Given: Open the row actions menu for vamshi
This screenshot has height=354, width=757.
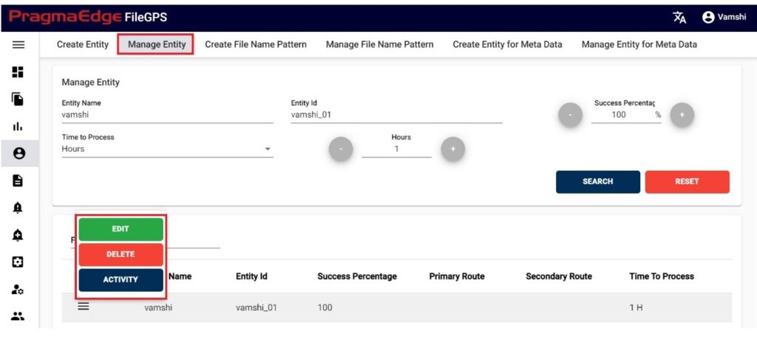Looking at the screenshot, I should click(x=84, y=306).
